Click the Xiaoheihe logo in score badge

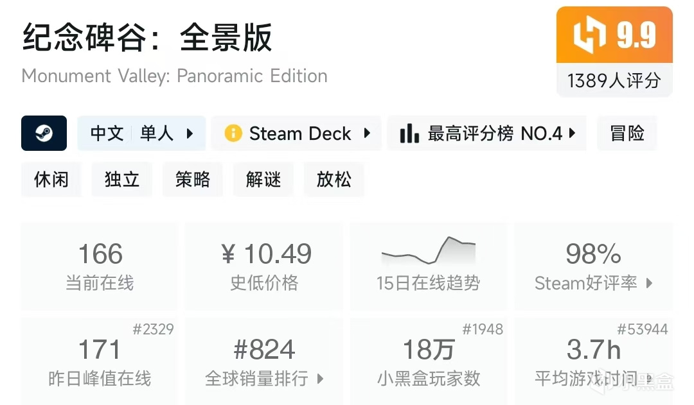(x=590, y=35)
